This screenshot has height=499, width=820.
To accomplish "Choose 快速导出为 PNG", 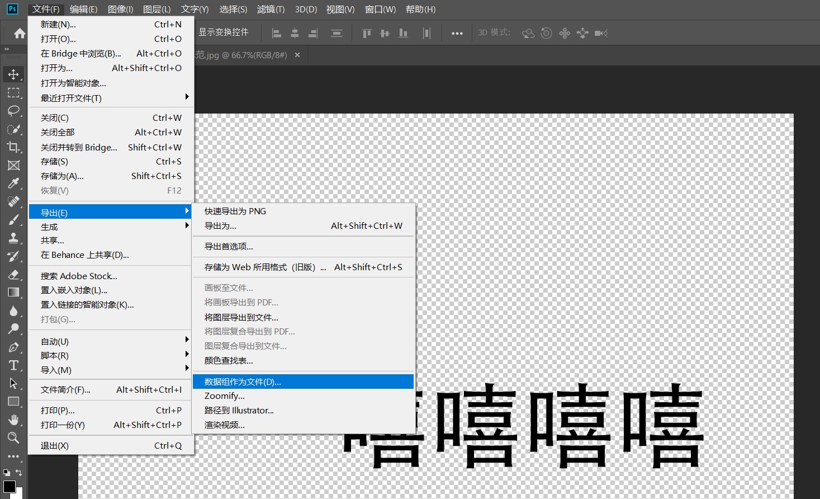I will pyautogui.click(x=304, y=211).
